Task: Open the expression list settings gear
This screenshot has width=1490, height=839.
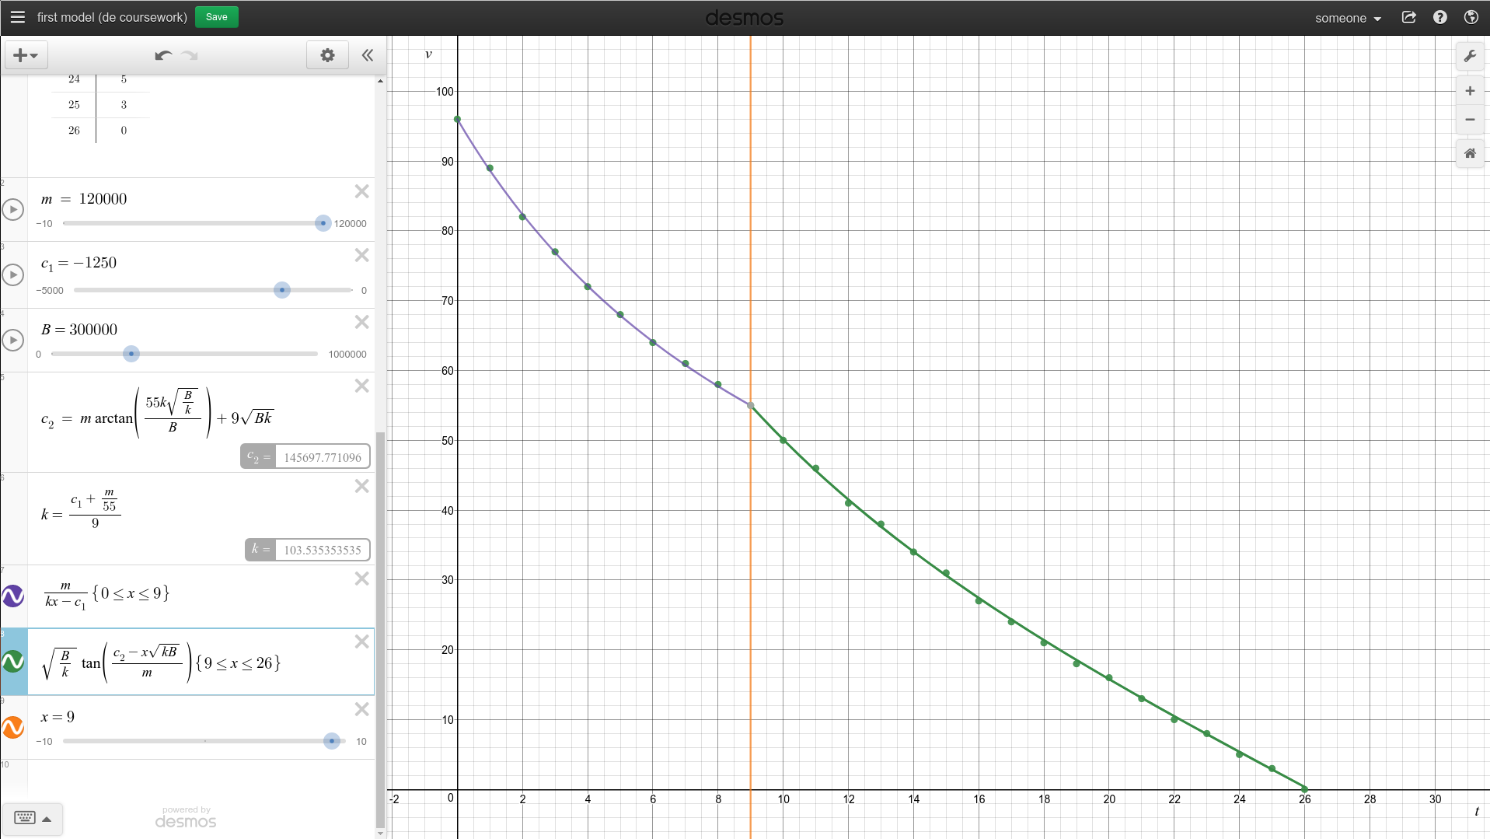Action: point(327,55)
